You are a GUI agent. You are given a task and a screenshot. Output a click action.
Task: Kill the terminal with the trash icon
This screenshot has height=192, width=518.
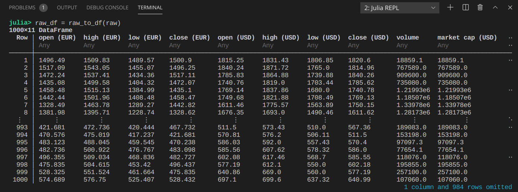(480, 7)
